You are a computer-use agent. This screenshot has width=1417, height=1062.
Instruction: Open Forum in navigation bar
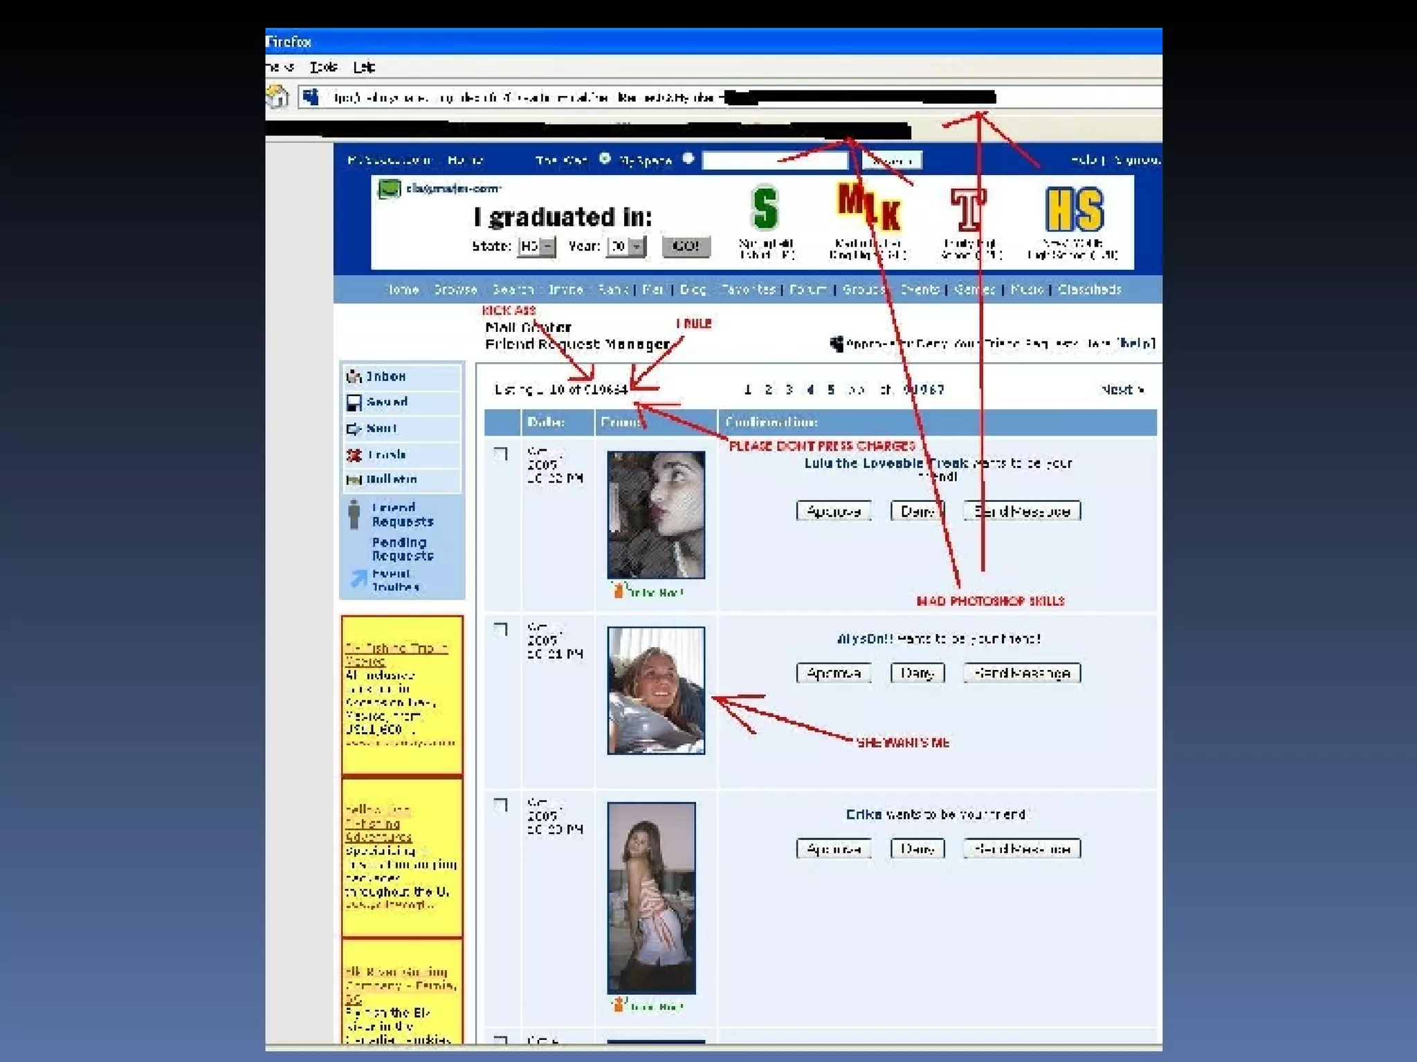tap(807, 289)
